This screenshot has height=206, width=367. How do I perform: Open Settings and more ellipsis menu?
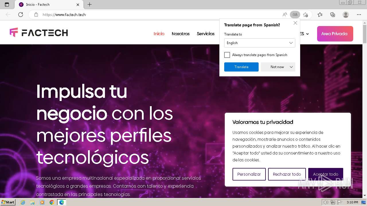(359, 15)
